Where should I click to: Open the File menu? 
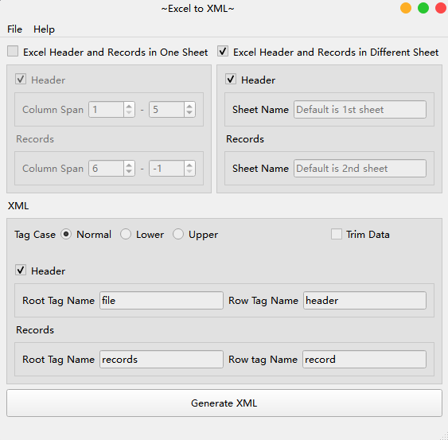14,29
